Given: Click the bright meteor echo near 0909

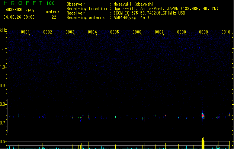Looking at the screenshot, I should click(203, 115).
